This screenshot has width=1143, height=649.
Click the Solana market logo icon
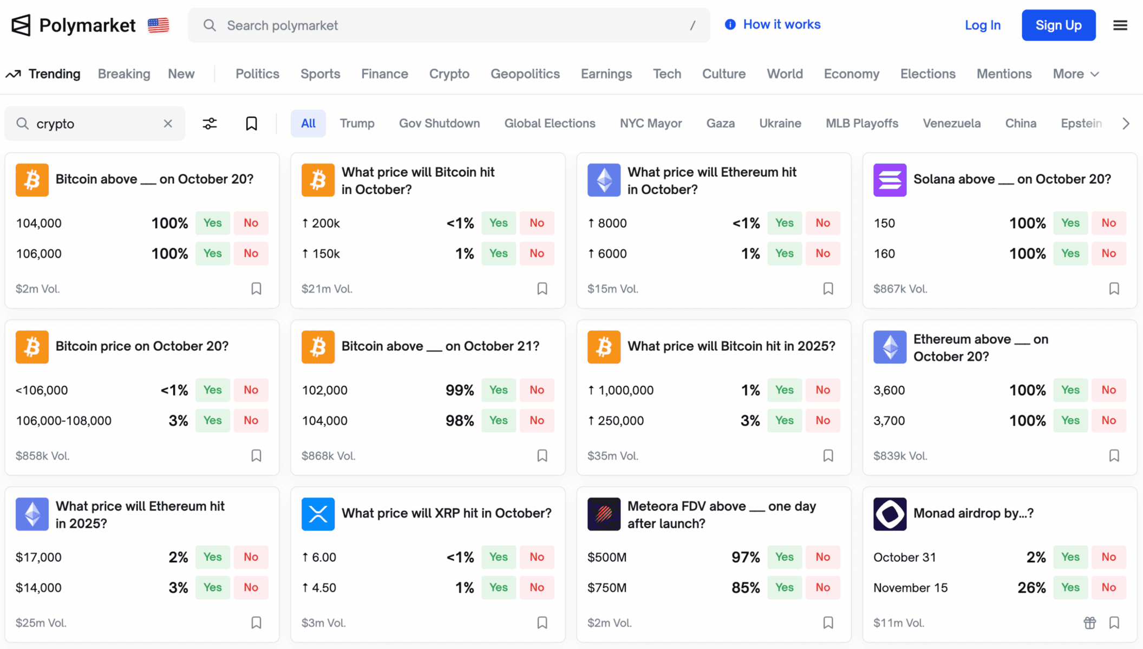click(x=890, y=180)
